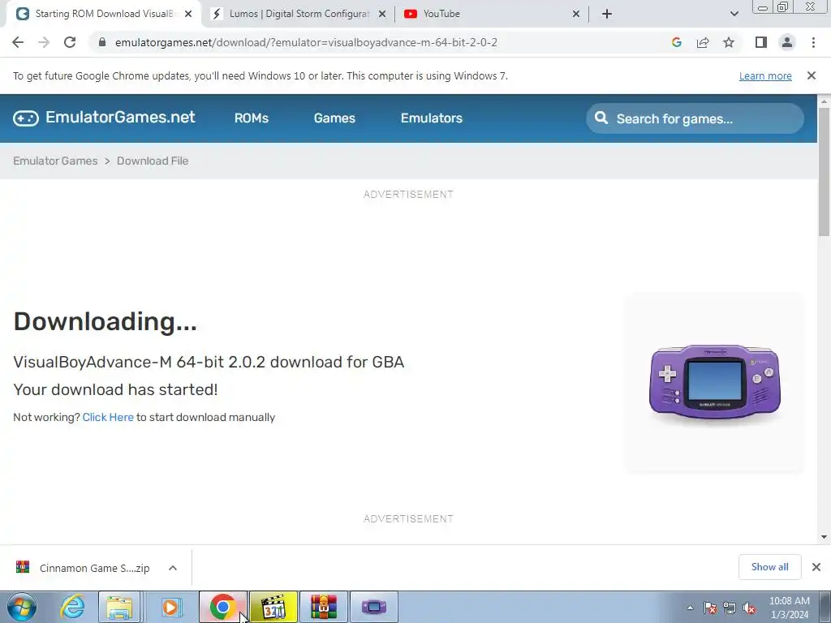Viewport: 831px width, 623px height.
Task: Click the share page icon
Action: click(x=703, y=42)
